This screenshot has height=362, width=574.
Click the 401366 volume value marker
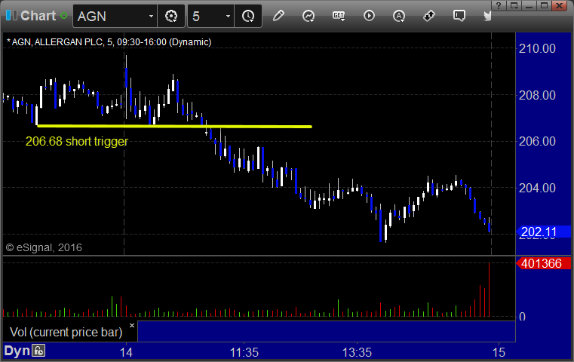click(x=544, y=263)
